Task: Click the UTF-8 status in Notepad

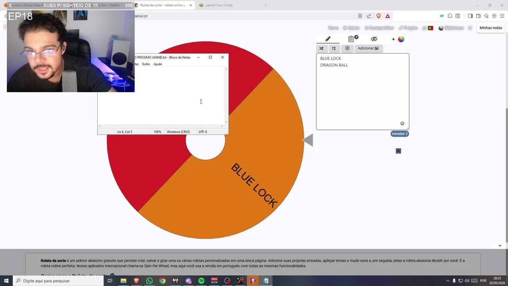Action: 203,132
